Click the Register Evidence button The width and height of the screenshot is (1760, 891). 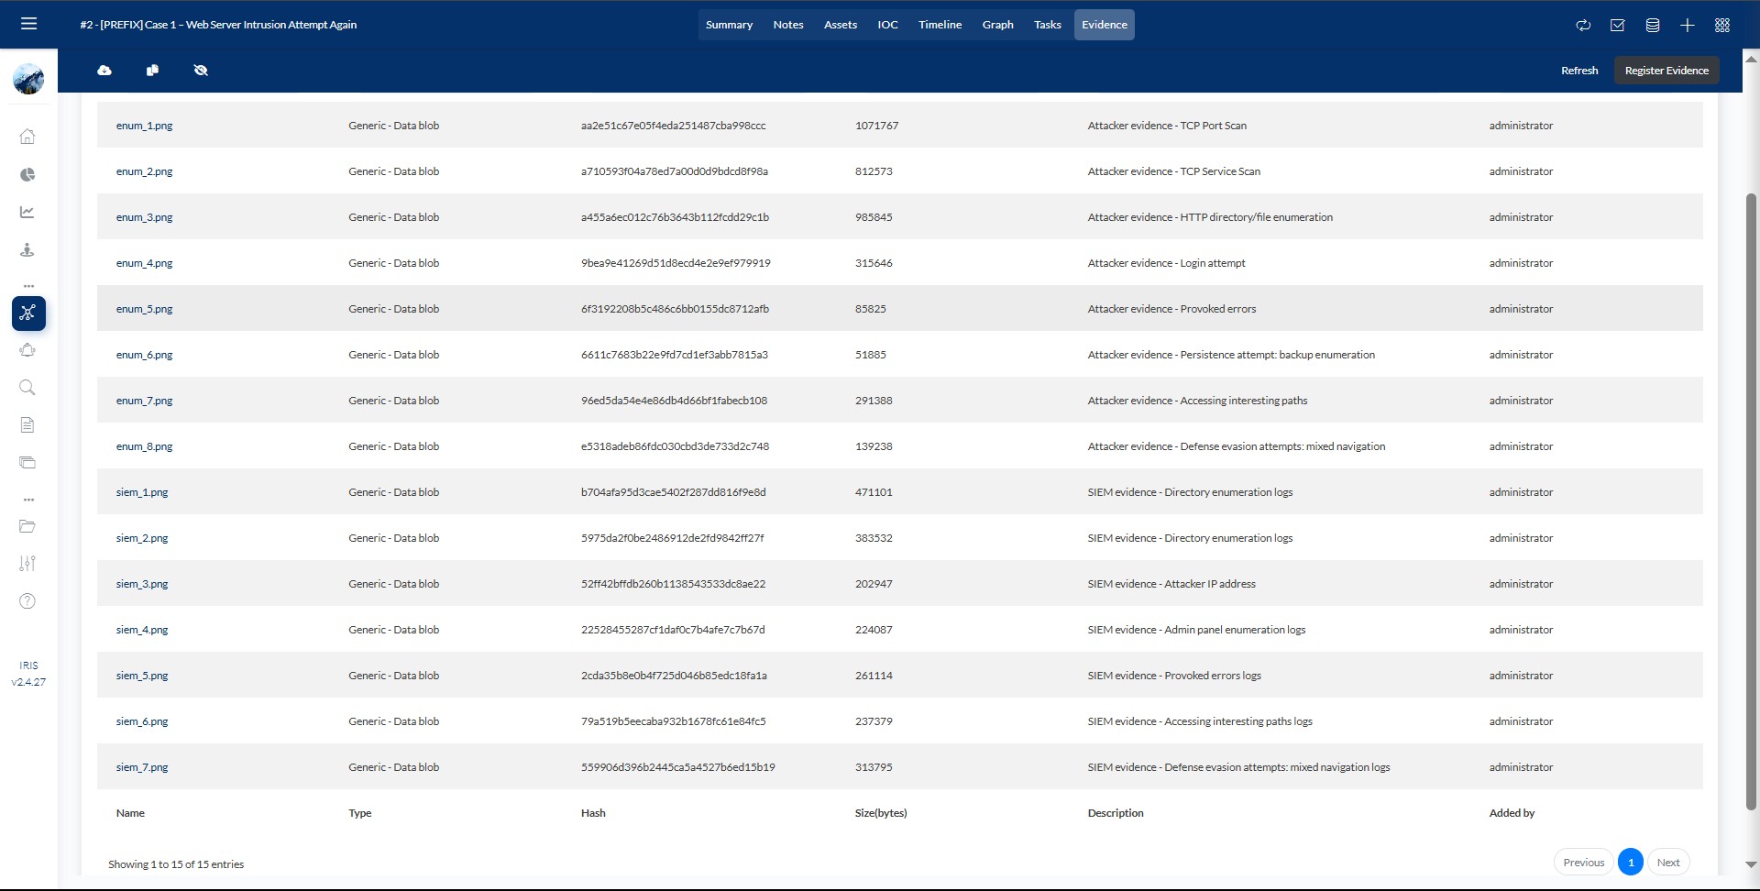tap(1666, 71)
